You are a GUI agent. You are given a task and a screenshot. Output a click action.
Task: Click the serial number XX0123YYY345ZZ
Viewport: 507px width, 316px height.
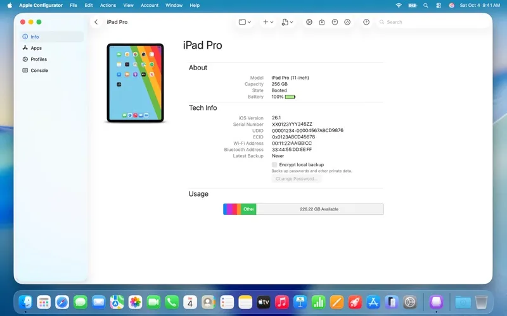point(292,124)
